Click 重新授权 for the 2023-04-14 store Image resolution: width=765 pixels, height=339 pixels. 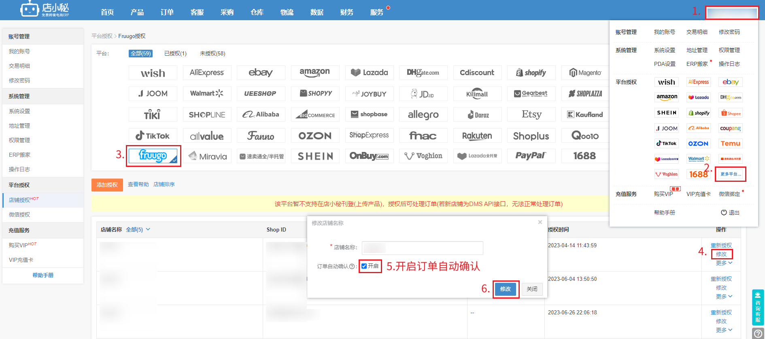click(721, 245)
